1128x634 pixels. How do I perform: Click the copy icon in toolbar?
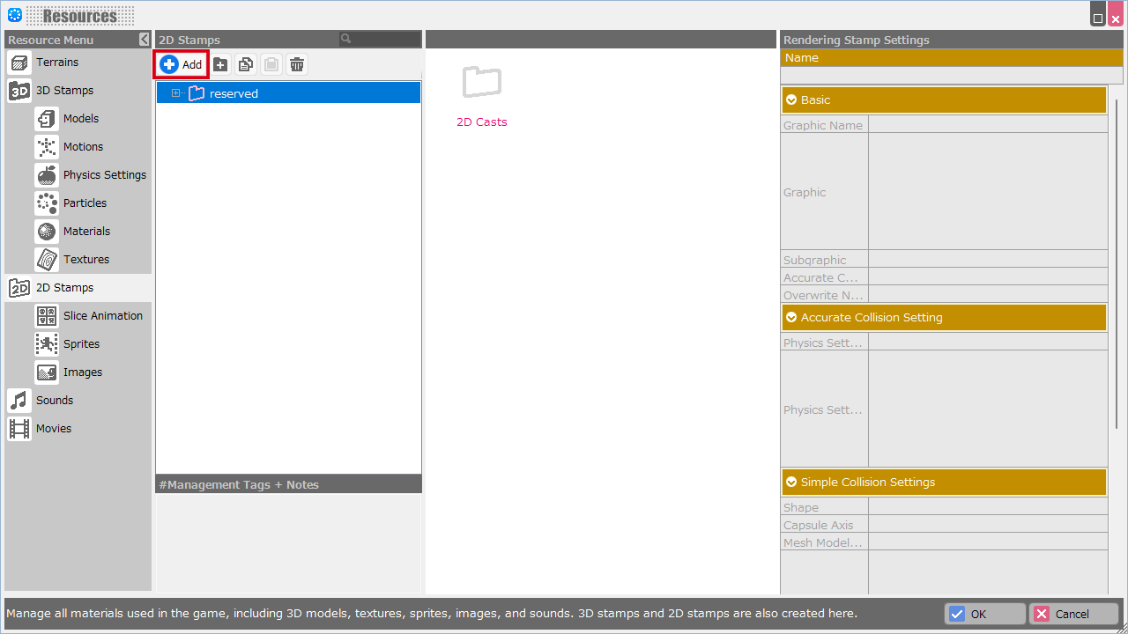coord(246,64)
